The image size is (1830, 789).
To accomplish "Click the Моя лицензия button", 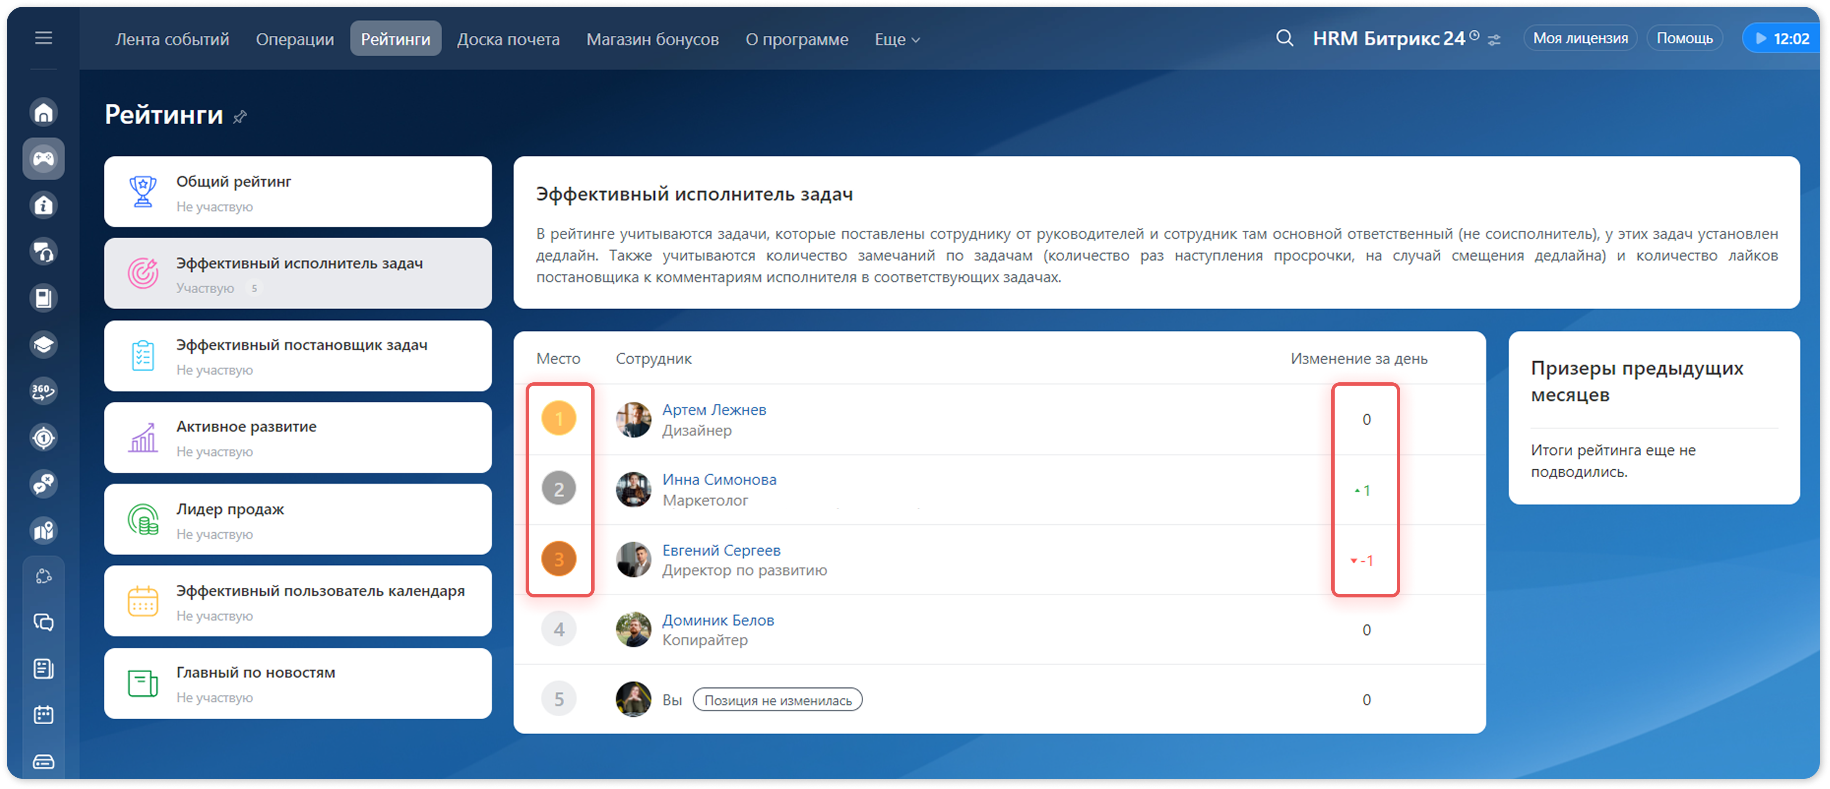I will 1580,38.
